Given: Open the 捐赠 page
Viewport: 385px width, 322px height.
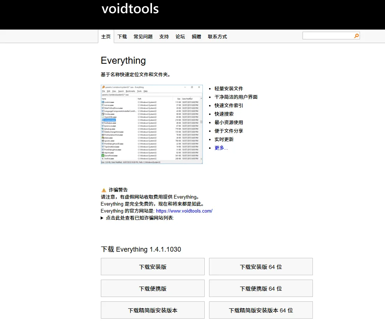Looking at the screenshot, I should [197, 37].
